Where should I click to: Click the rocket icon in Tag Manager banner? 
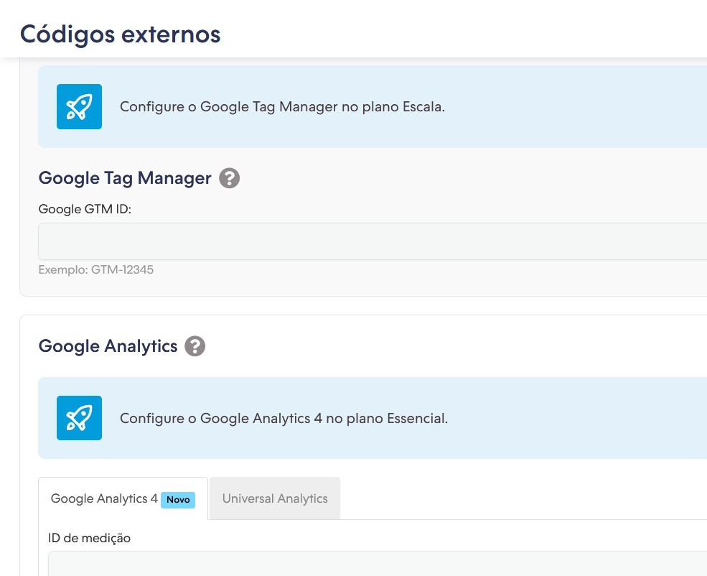(x=80, y=106)
